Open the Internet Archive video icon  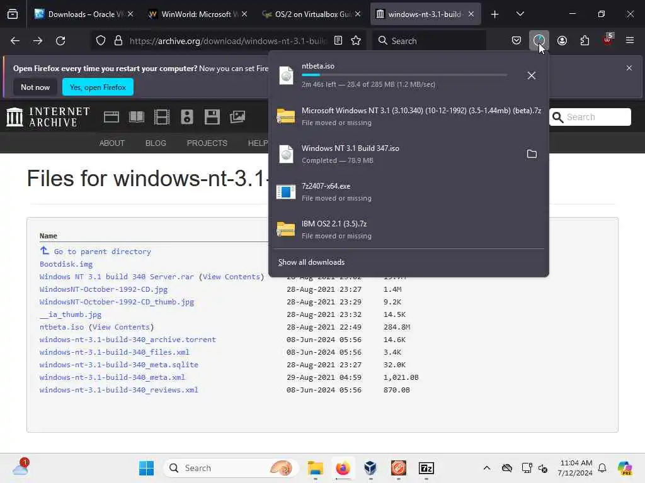click(x=162, y=117)
